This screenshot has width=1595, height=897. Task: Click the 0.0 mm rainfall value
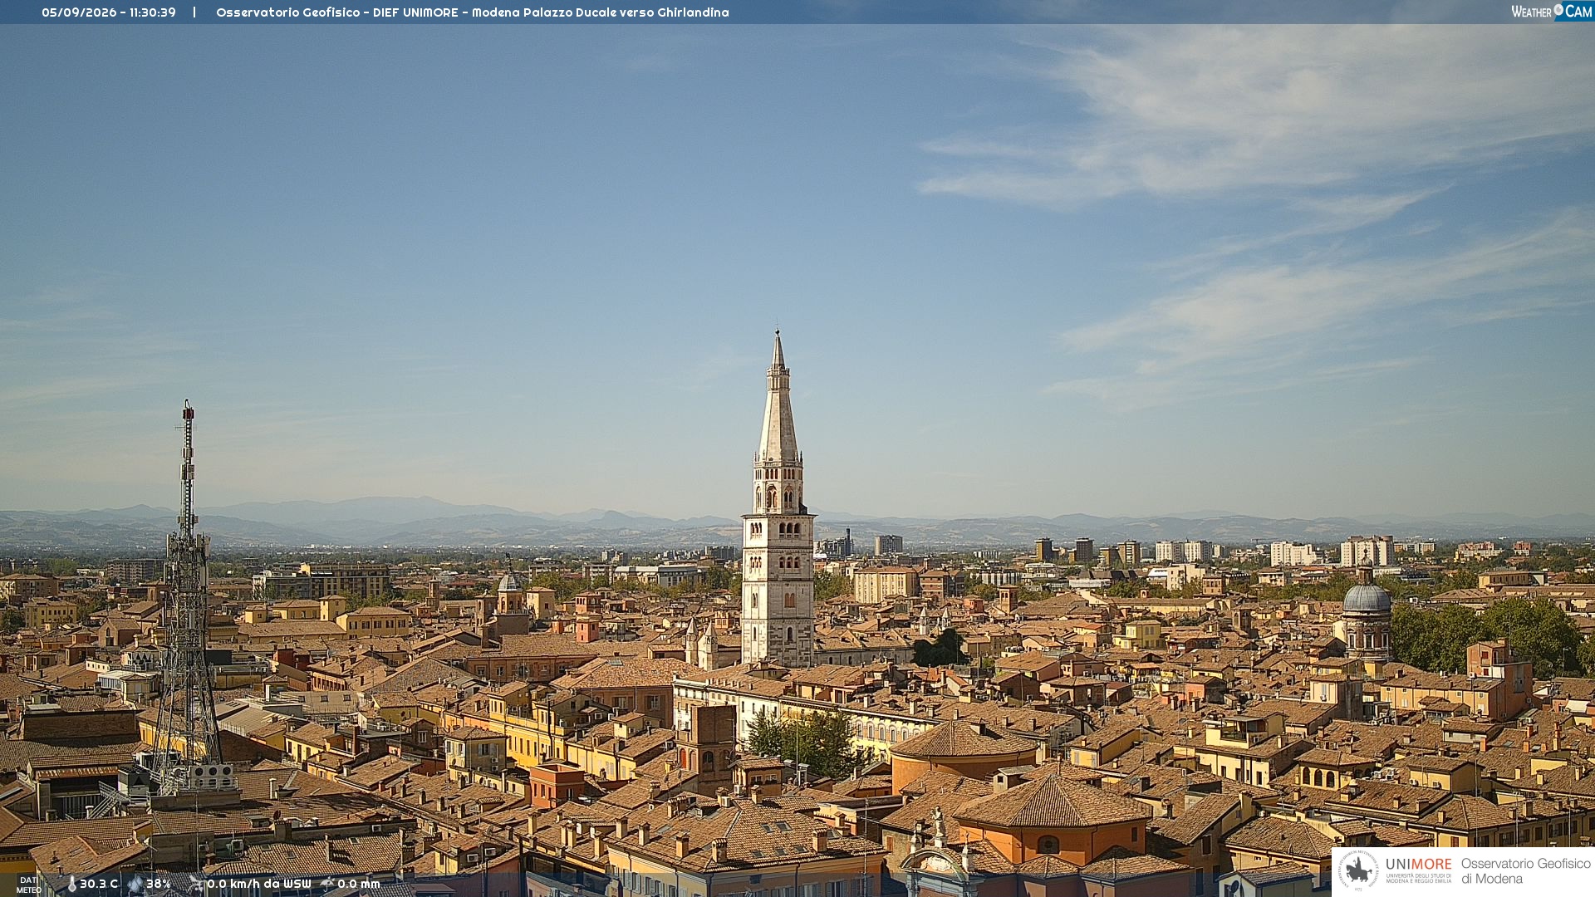tap(359, 884)
